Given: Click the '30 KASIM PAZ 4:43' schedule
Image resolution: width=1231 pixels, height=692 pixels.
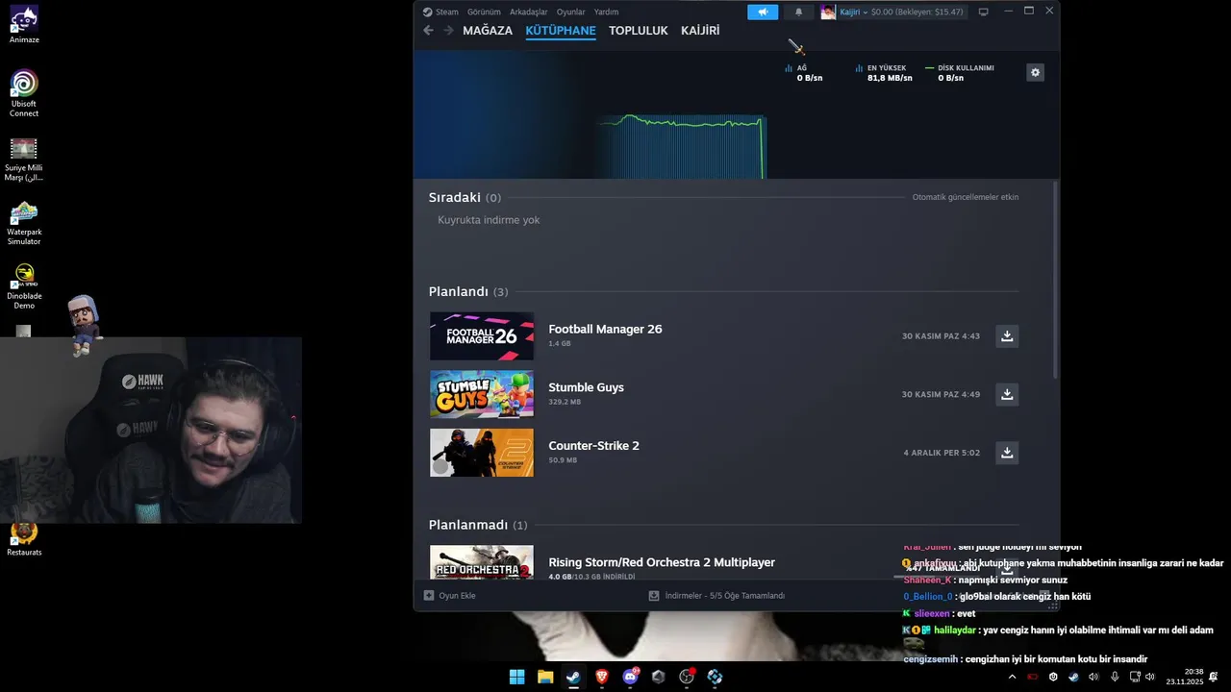Looking at the screenshot, I should click(941, 336).
